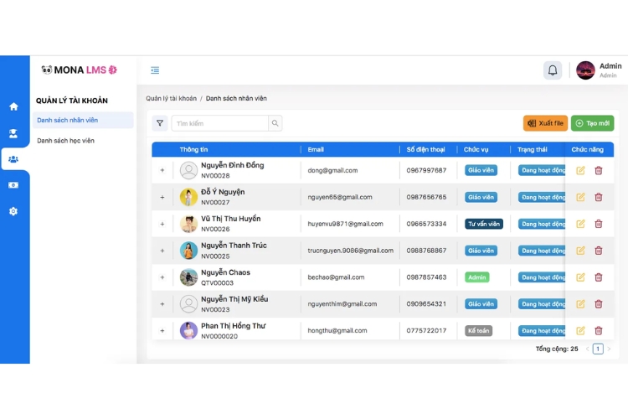Delete Đỗ Ý Nguyện's record
This screenshot has width=628, height=419.
[x=599, y=197]
